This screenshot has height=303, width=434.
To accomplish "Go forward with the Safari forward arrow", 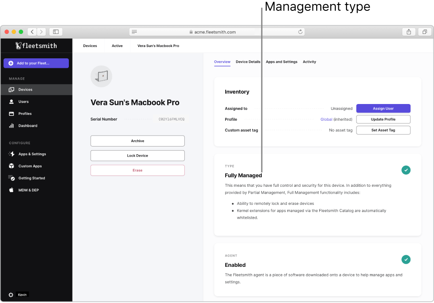I will point(41,32).
